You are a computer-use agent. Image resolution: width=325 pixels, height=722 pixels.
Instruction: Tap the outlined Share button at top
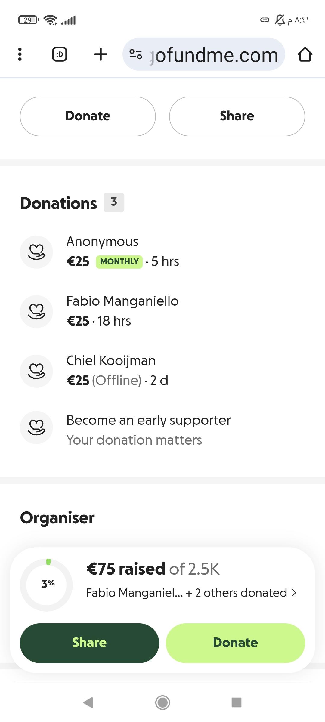click(x=237, y=116)
